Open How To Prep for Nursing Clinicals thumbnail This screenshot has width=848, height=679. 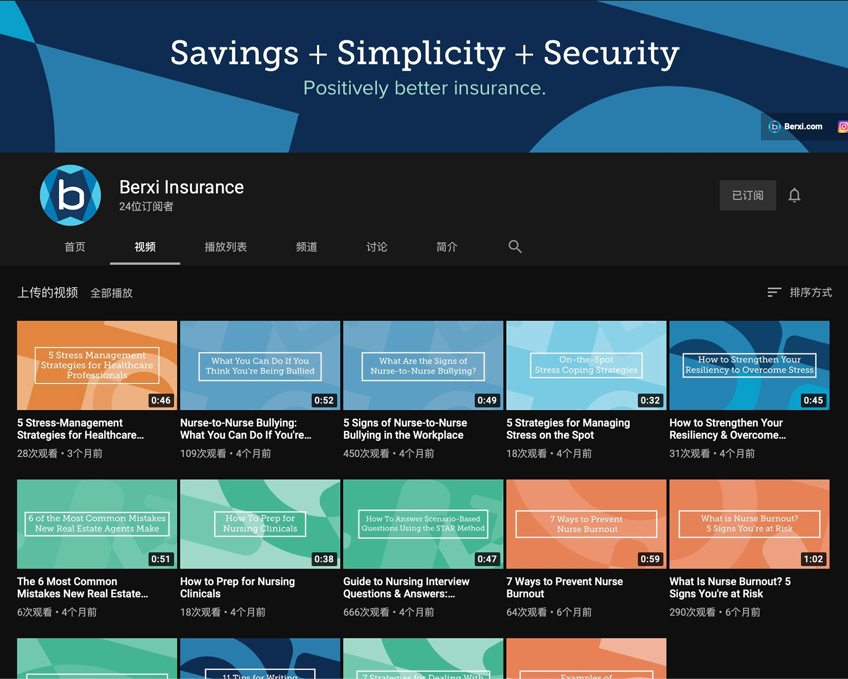[260, 524]
